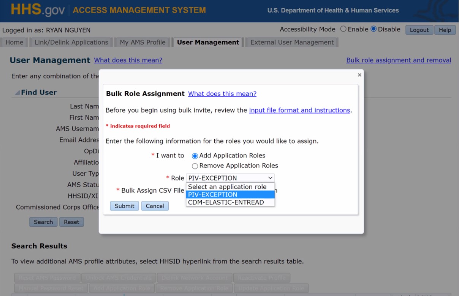
Task: Enable Accessibility Mode radio button
Action: [x=343, y=29]
